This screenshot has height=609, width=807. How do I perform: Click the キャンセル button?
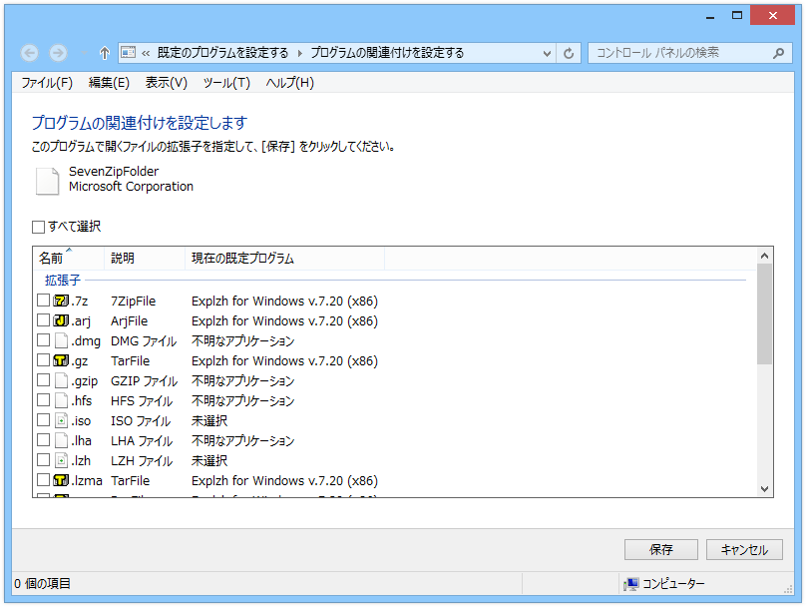pos(744,550)
